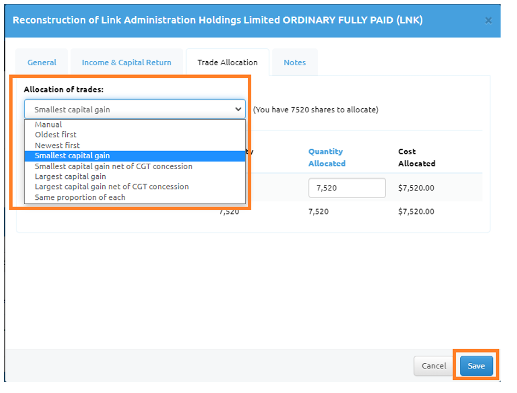This screenshot has height=393, width=517.
Task: Save the trade allocation
Action: click(x=476, y=366)
